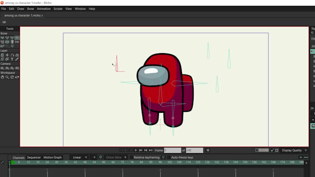This screenshot has height=177, width=315.
Task: Select the Pan/Tilt Camera tool
Action: [x=17, y=68]
